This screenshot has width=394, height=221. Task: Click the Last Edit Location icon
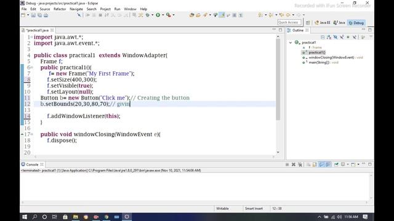click(282, 15)
